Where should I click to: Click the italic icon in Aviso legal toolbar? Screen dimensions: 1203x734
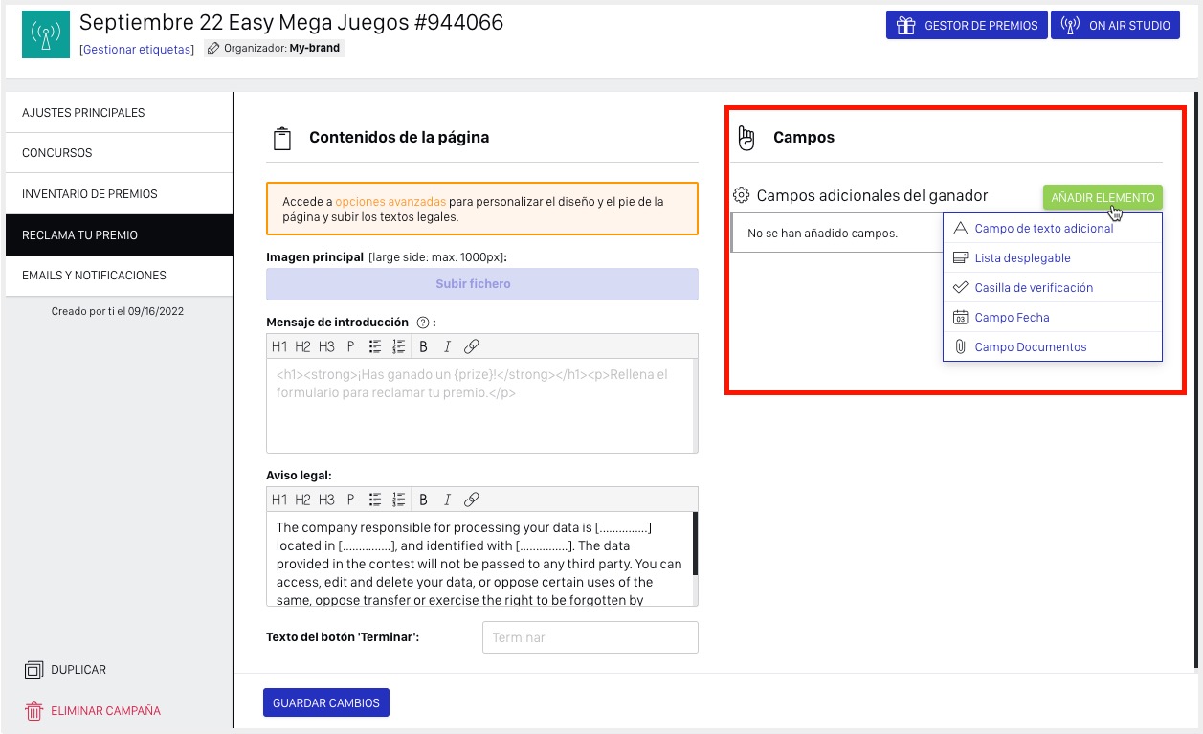tap(446, 500)
